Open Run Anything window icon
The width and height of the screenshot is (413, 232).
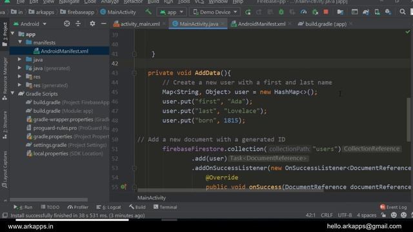(x=354, y=12)
